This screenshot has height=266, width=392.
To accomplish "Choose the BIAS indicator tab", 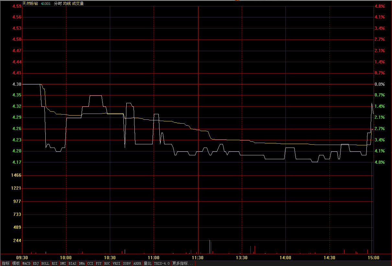I will coord(73,263).
